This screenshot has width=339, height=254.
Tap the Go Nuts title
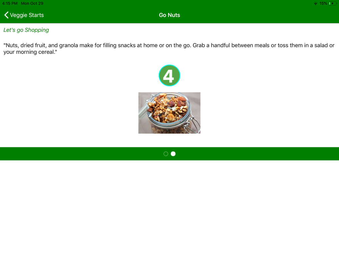tap(169, 15)
